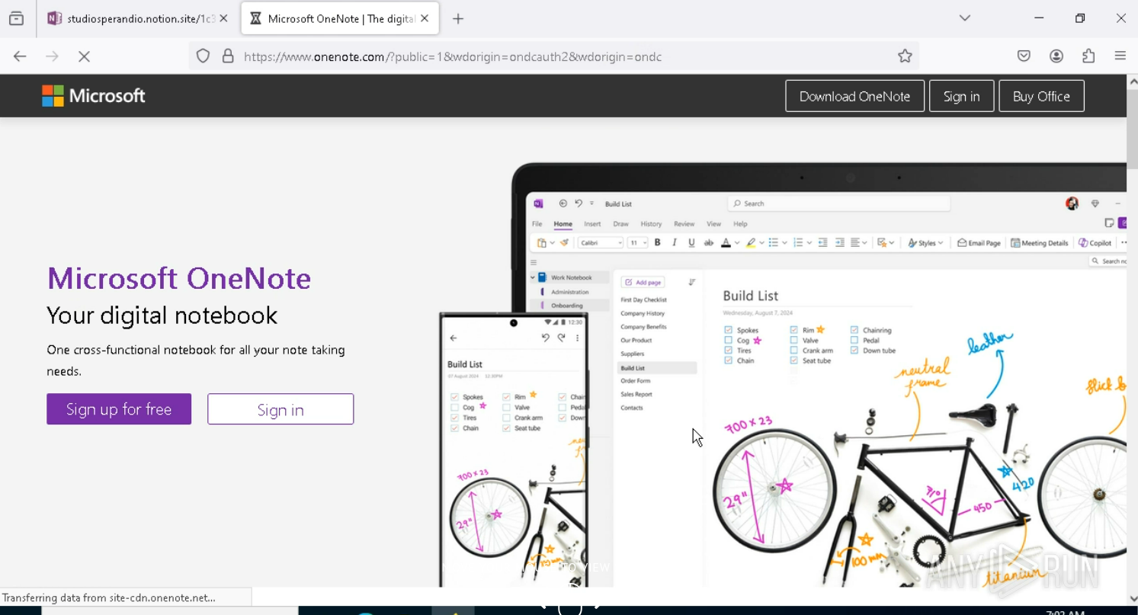
Task: Show site information via the padlock icon
Action: [228, 56]
